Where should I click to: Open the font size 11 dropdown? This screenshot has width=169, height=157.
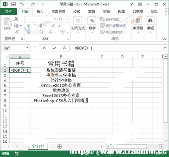(x=67, y=19)
